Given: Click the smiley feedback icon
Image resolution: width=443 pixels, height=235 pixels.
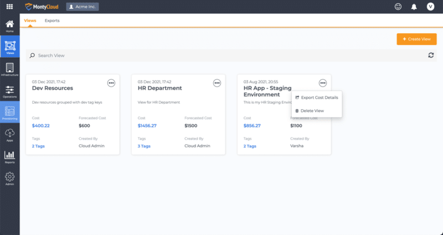Looking at the screenshot, I should click(x=398, y=7).
